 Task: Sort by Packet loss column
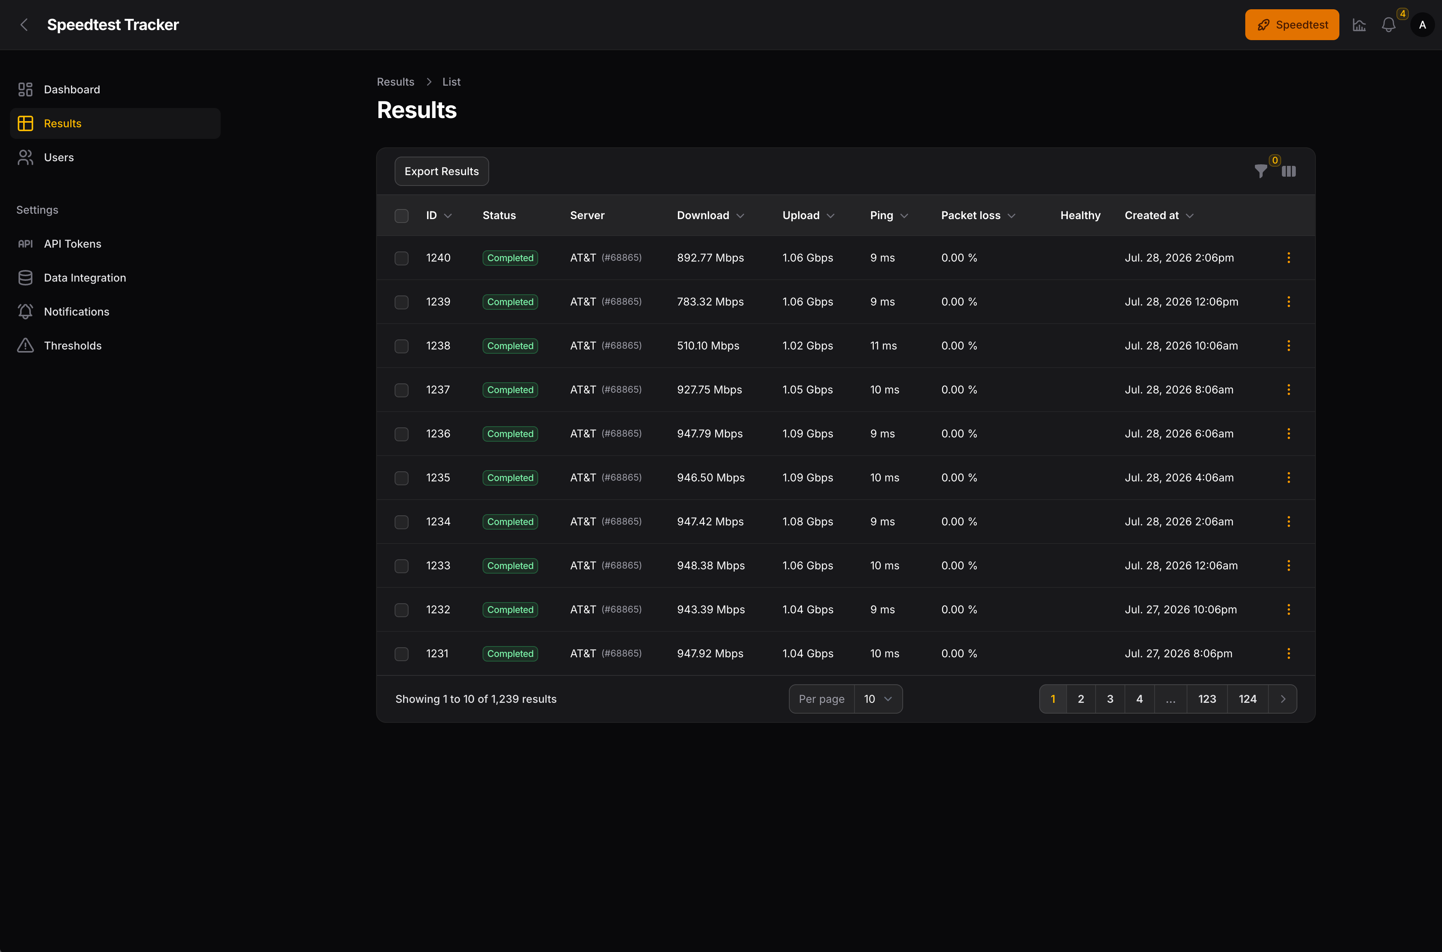click(x=978, y=216)
